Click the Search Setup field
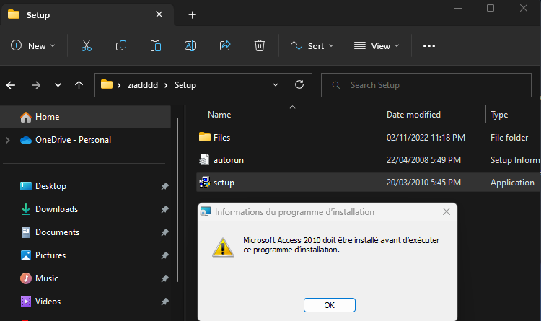This screenshot has width=541, height=321. tap(426, 85)
